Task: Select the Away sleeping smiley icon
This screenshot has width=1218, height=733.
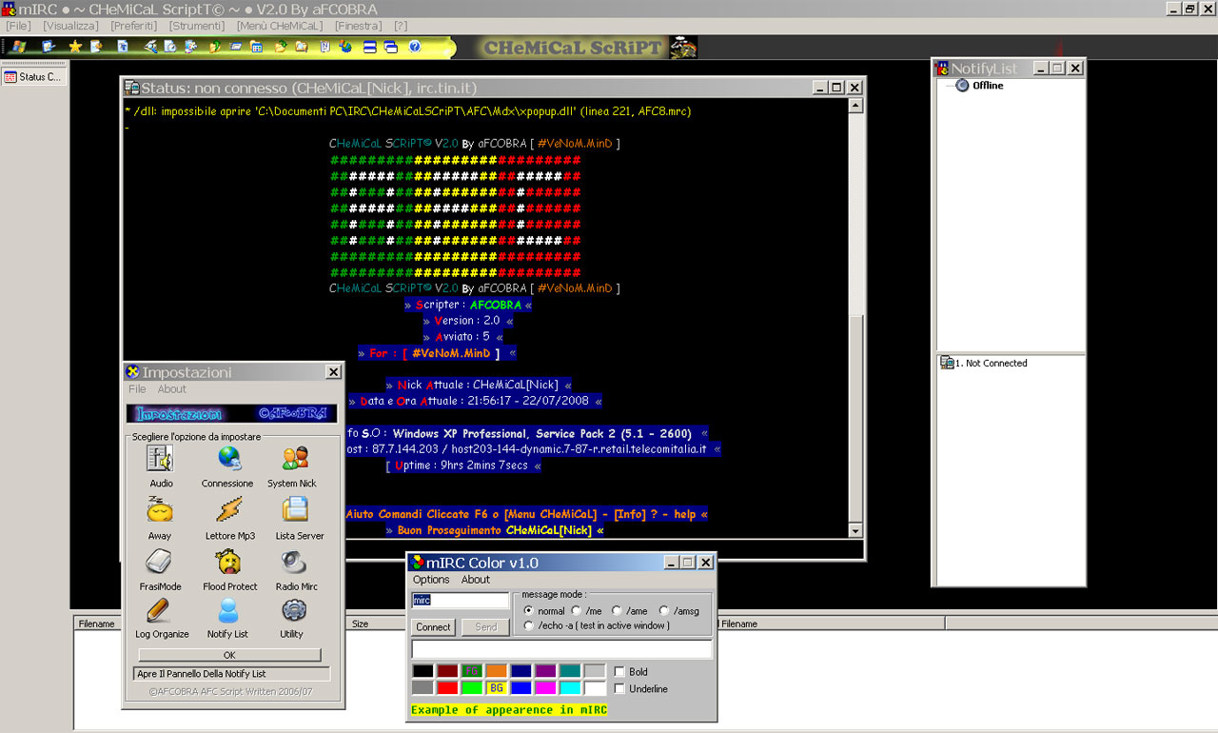Action: pyautogui.click(x=160, y=511)
